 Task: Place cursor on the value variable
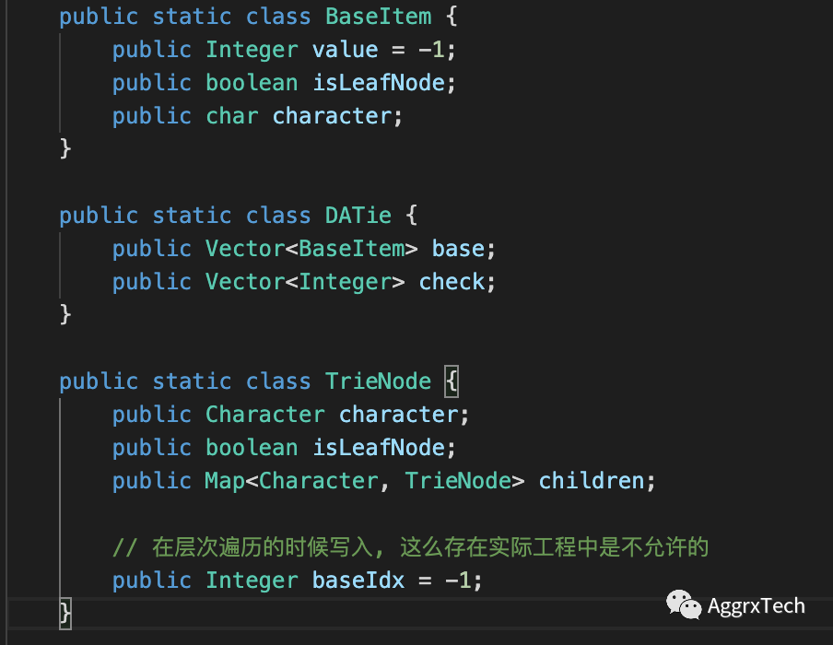click(346, 49)
